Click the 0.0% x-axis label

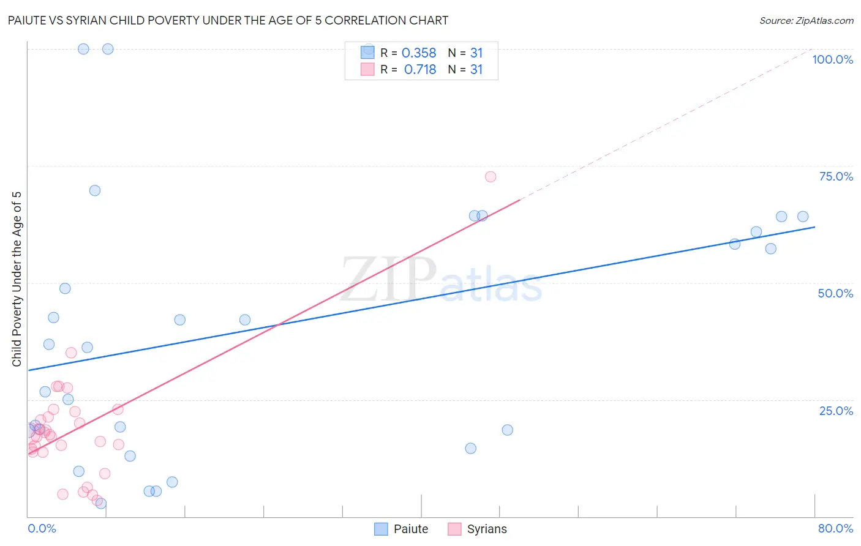42,528
